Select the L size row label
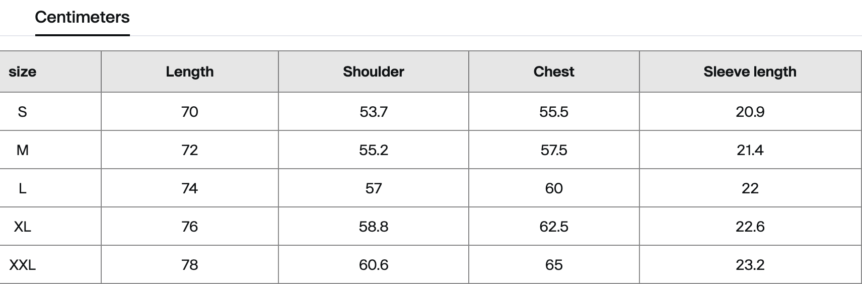Screen dimensions: 862x284 pyautogui.click(x=22, y=188)
